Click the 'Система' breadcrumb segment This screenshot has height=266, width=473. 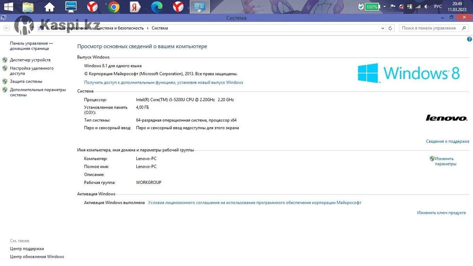(x=160, y=28)
